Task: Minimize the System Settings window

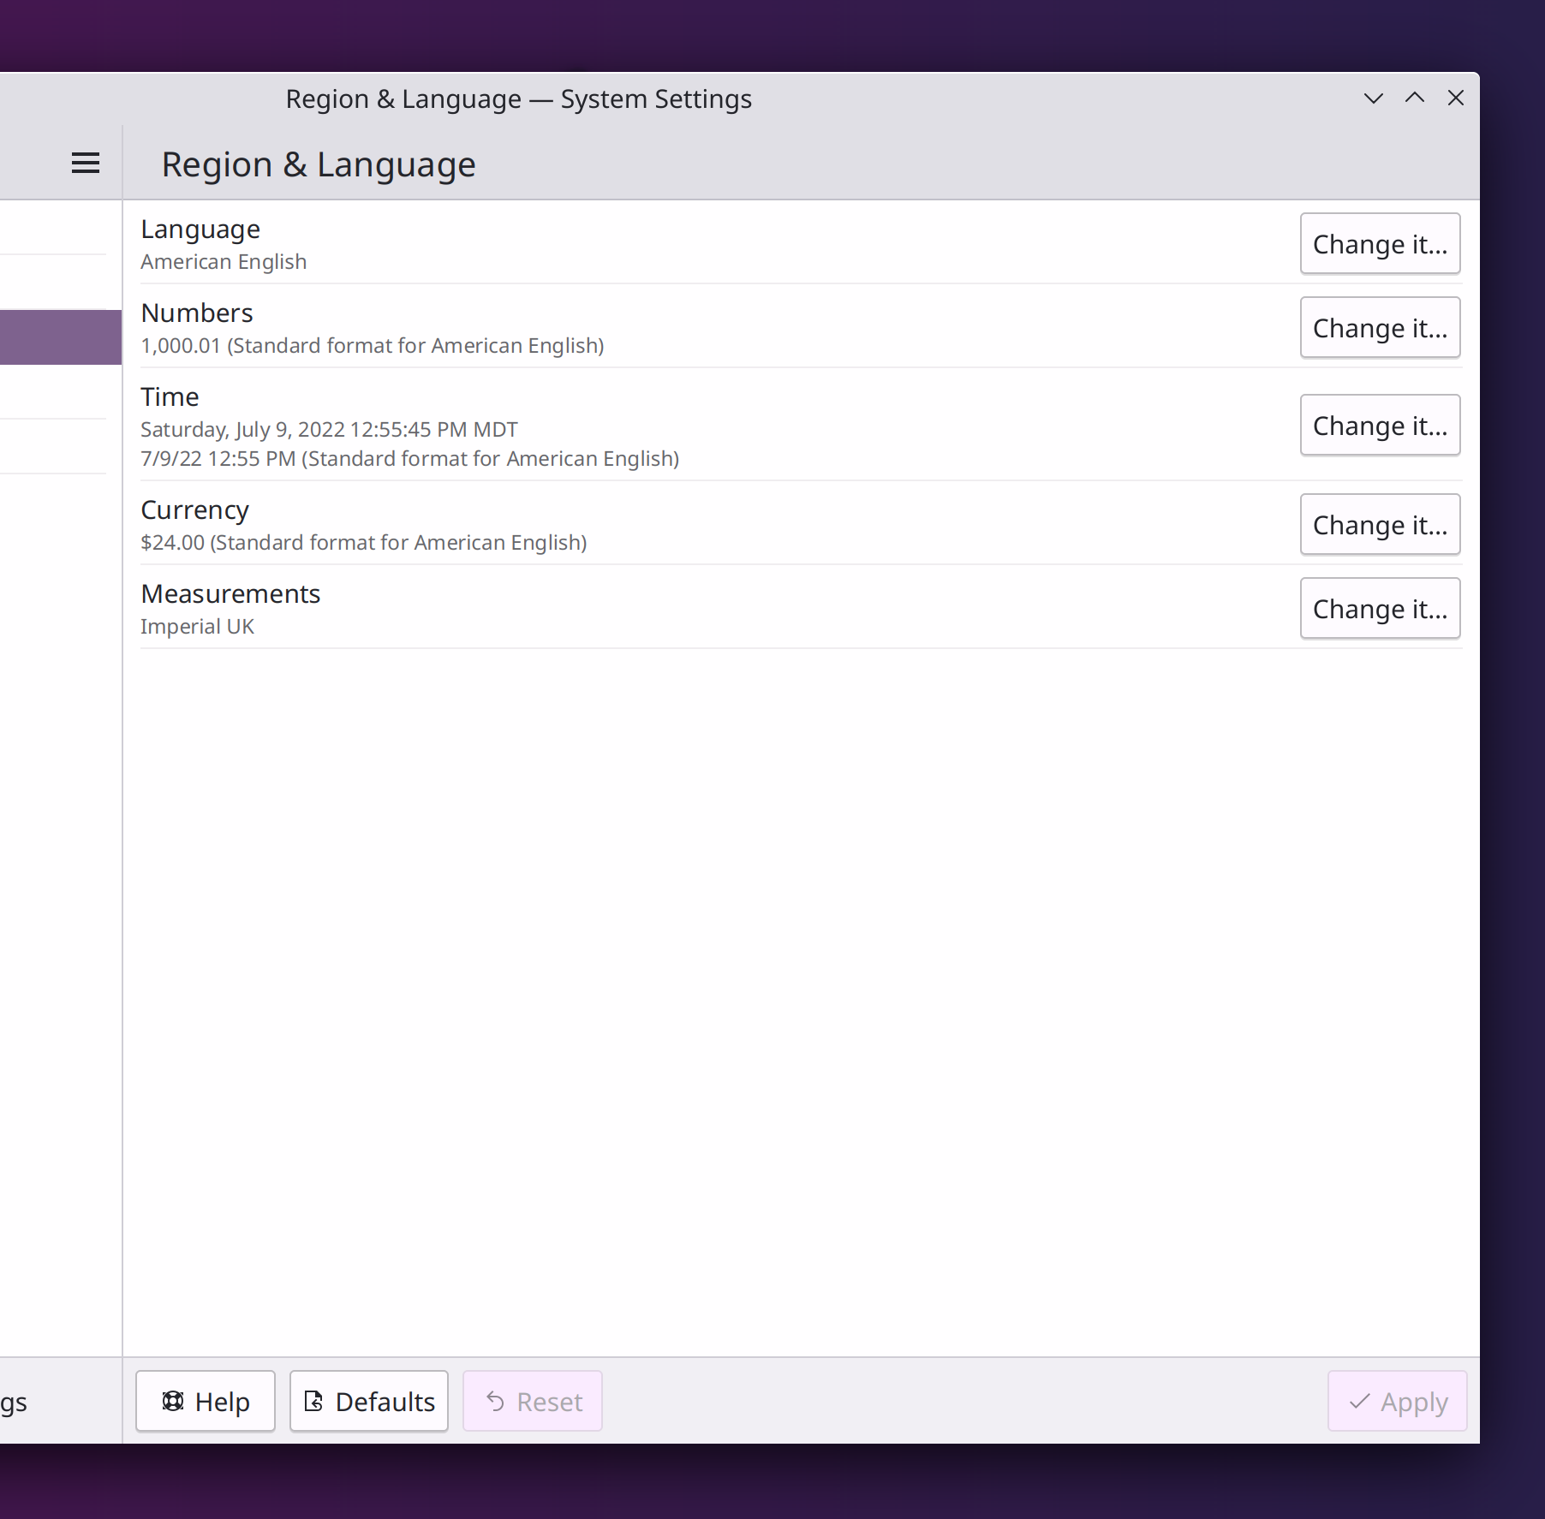Action: pos(1373,98)
